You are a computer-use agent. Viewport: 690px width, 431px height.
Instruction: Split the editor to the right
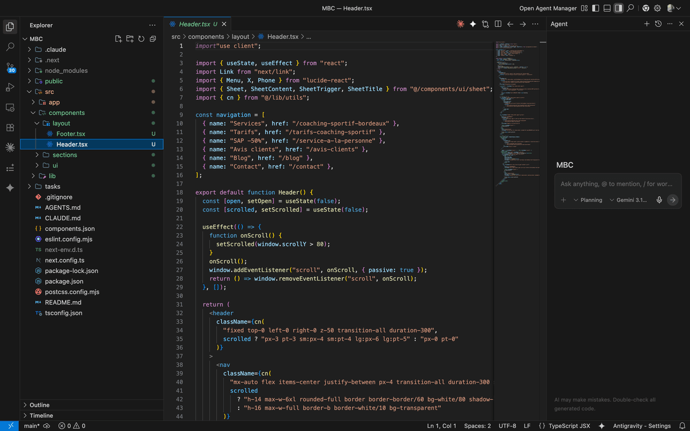pyautogui.click(x=498, y=24)
